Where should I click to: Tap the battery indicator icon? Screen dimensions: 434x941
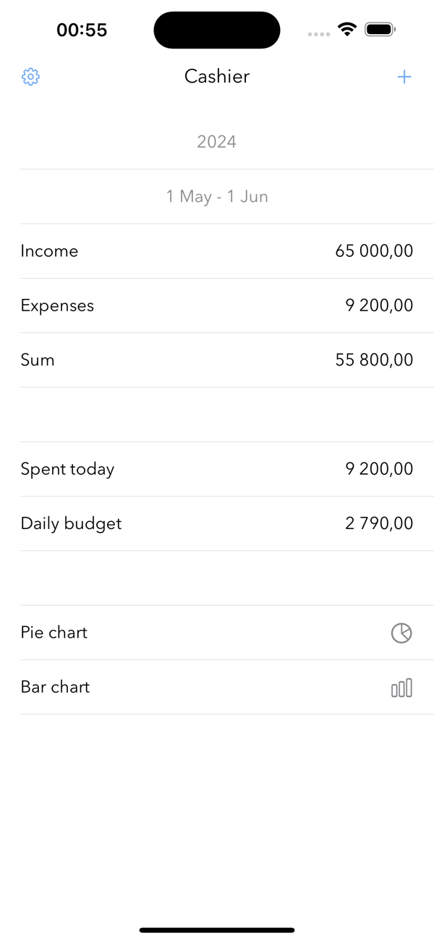(x=379, y=30)
